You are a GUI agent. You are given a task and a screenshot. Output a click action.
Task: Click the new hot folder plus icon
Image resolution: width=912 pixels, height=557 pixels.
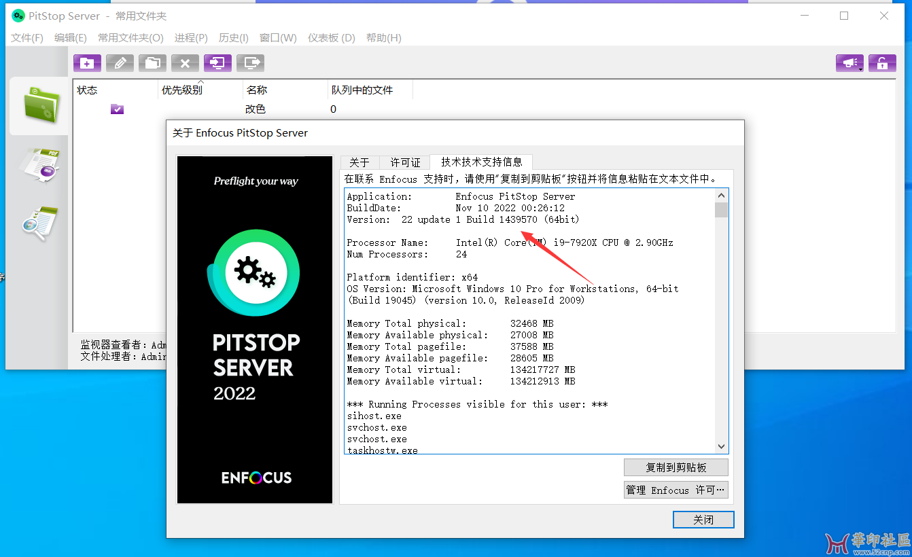tap(87, 63)
